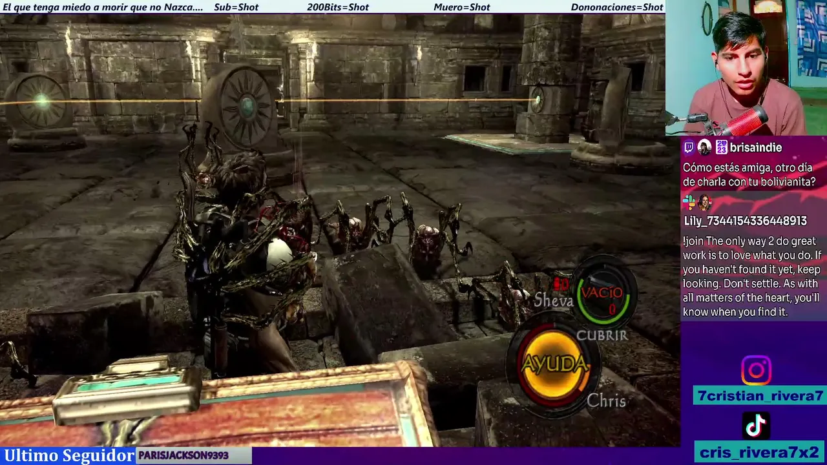The image size is (827, 465).
Task: Click brisaindie's 'Cómo estás amiga' message
Action: point(749,174)
